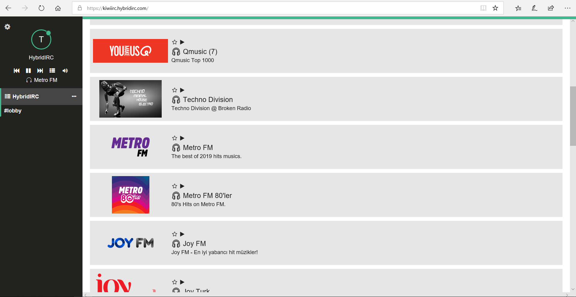Click the Joy FM headphones icon
Viewport: 576px width, 297px height.
pyautogui.click(x=176, y=244)
